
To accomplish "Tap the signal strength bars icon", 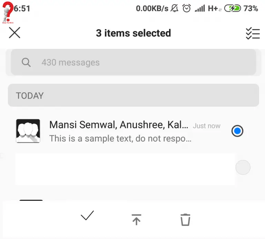I will (x=199, y=8).
